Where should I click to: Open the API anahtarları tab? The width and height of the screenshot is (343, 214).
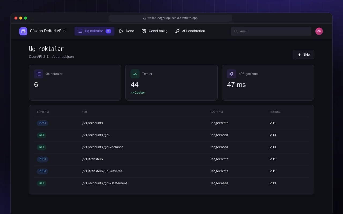(x=190, y=31)
